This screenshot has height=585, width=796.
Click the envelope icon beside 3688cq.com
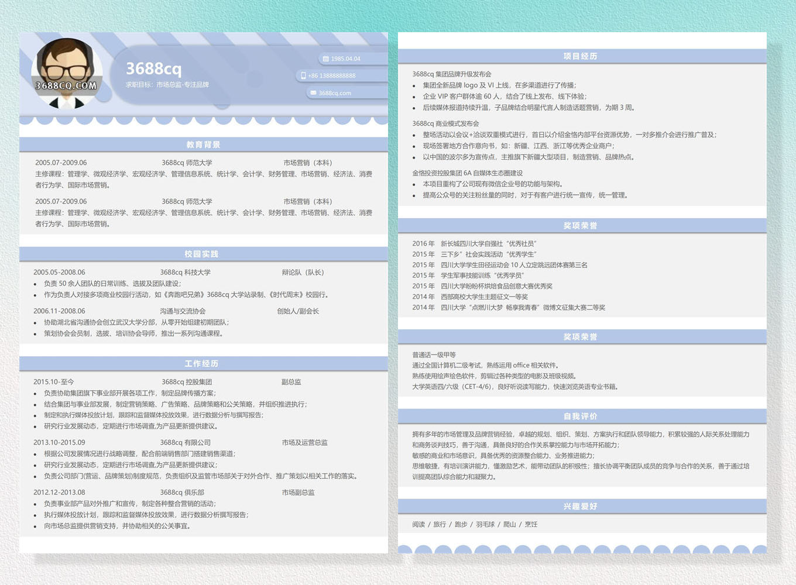[313, 93]
